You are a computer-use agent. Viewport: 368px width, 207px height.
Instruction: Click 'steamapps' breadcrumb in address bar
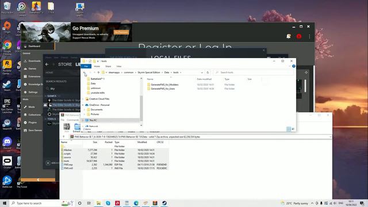pos(114,72)
